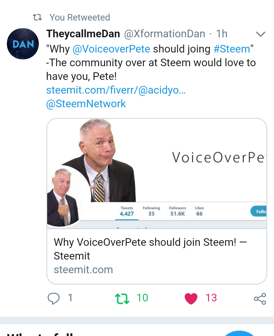Expand tweet options chevron arrow
This screenshot has height=336, width=274.
pyautogui.click(x=261, y=34)
